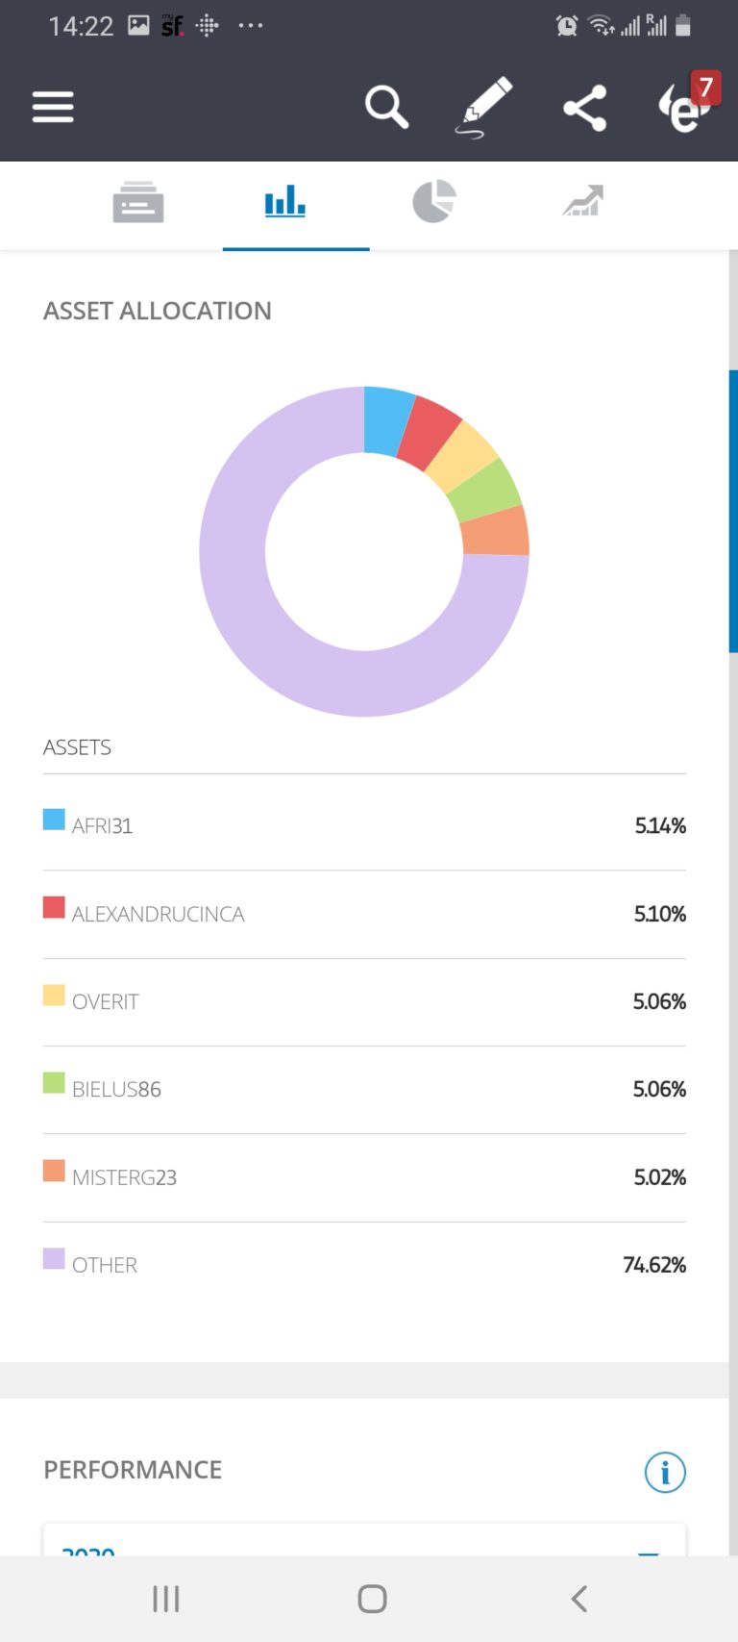
Task: View ALEXANDRUCINCA asset details
Action: 158,914
